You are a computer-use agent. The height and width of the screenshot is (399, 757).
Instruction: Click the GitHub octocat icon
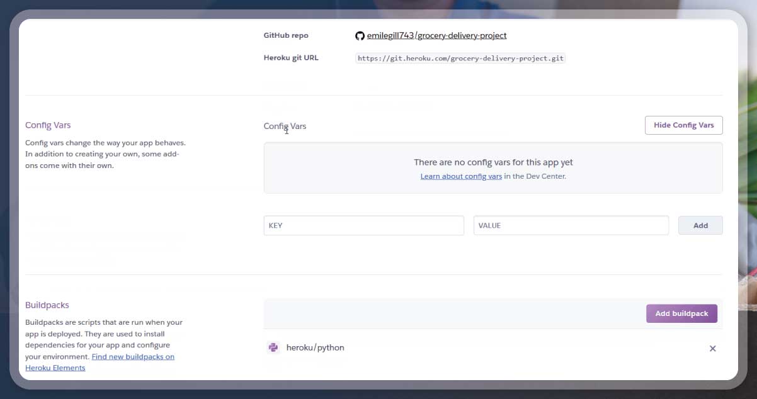(x=360, y=36)
